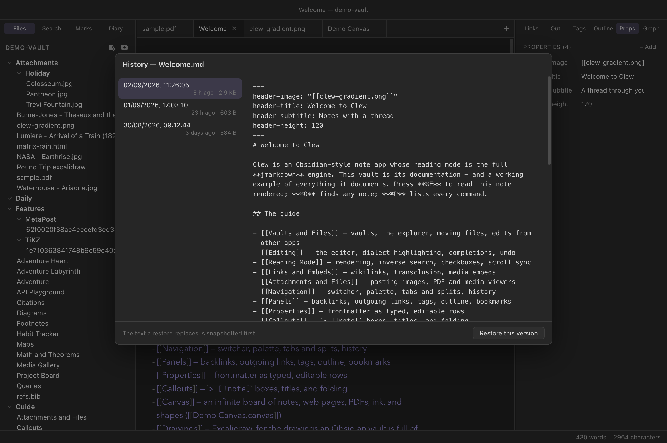667x443 pixels.
Task: Collapse the TiKZ folder
Action: click(x=19, y=240)
